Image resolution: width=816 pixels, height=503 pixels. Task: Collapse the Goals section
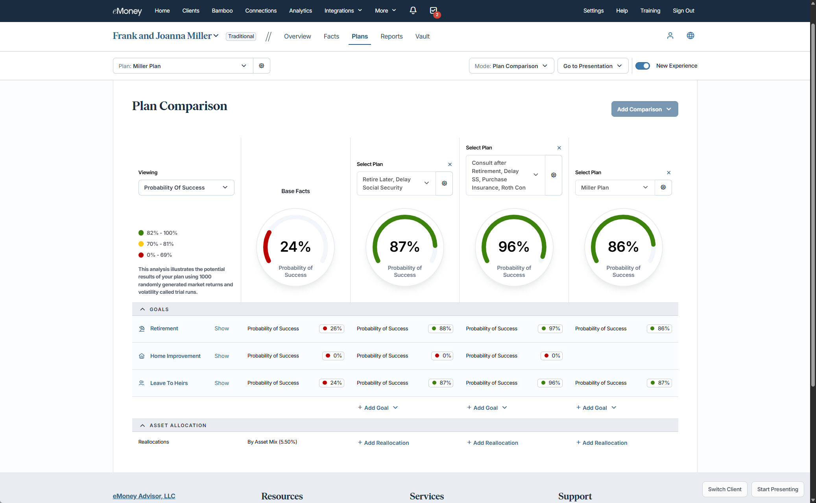(142, 310)
